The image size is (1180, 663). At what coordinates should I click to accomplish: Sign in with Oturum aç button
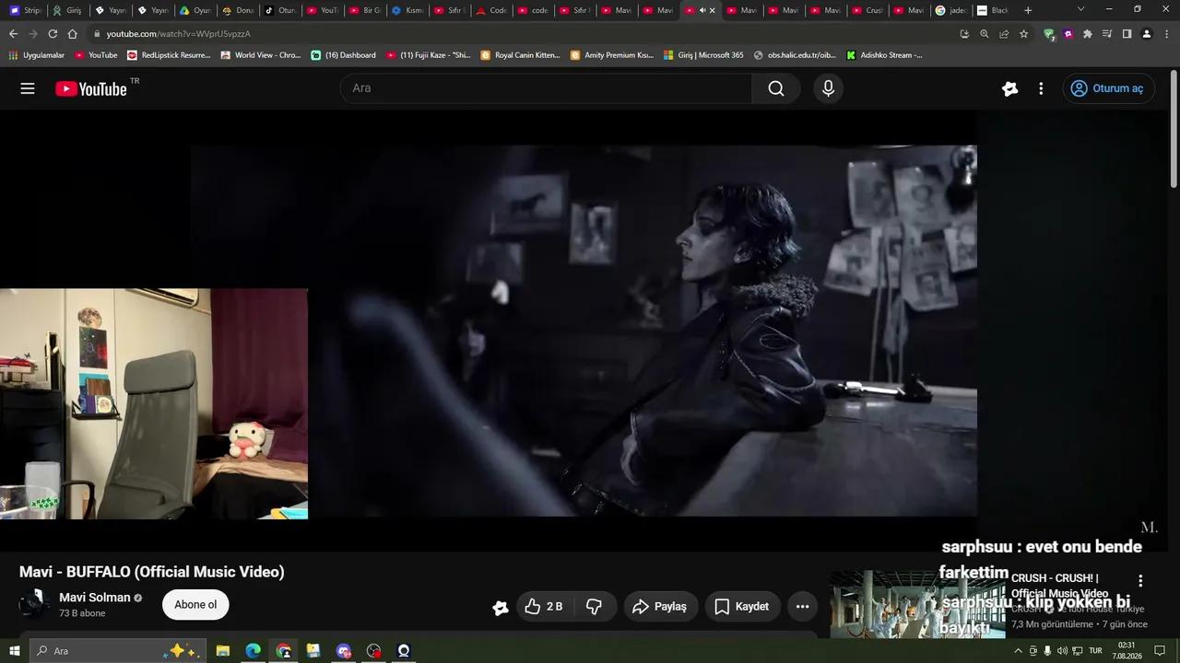click(1108, 88)
